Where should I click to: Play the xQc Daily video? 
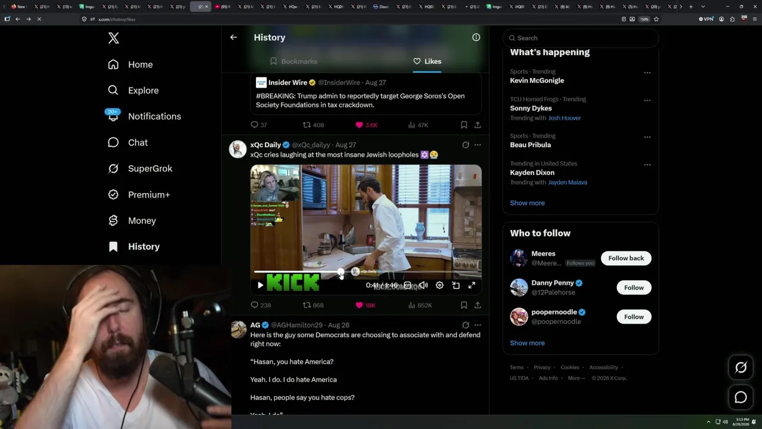pyautogui.click(x=260, y=285)
